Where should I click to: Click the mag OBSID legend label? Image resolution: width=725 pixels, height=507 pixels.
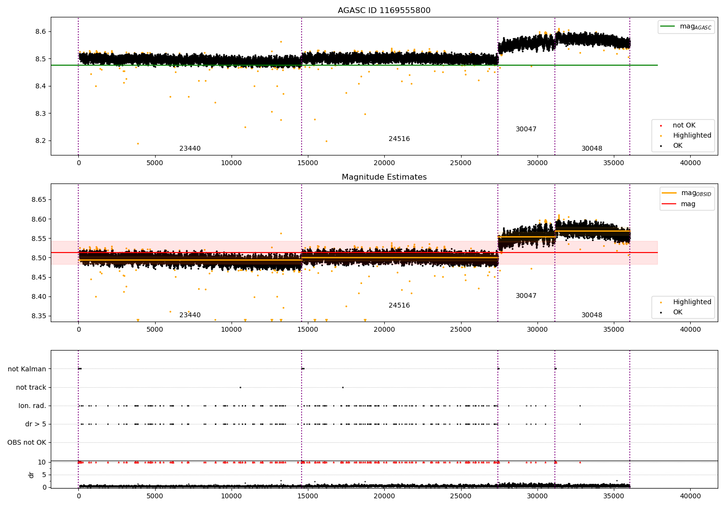[x=696, y=193]
